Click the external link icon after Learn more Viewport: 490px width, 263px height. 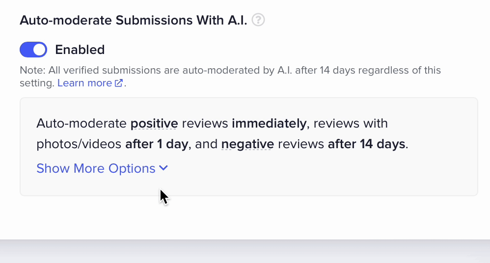pos(118,83)
